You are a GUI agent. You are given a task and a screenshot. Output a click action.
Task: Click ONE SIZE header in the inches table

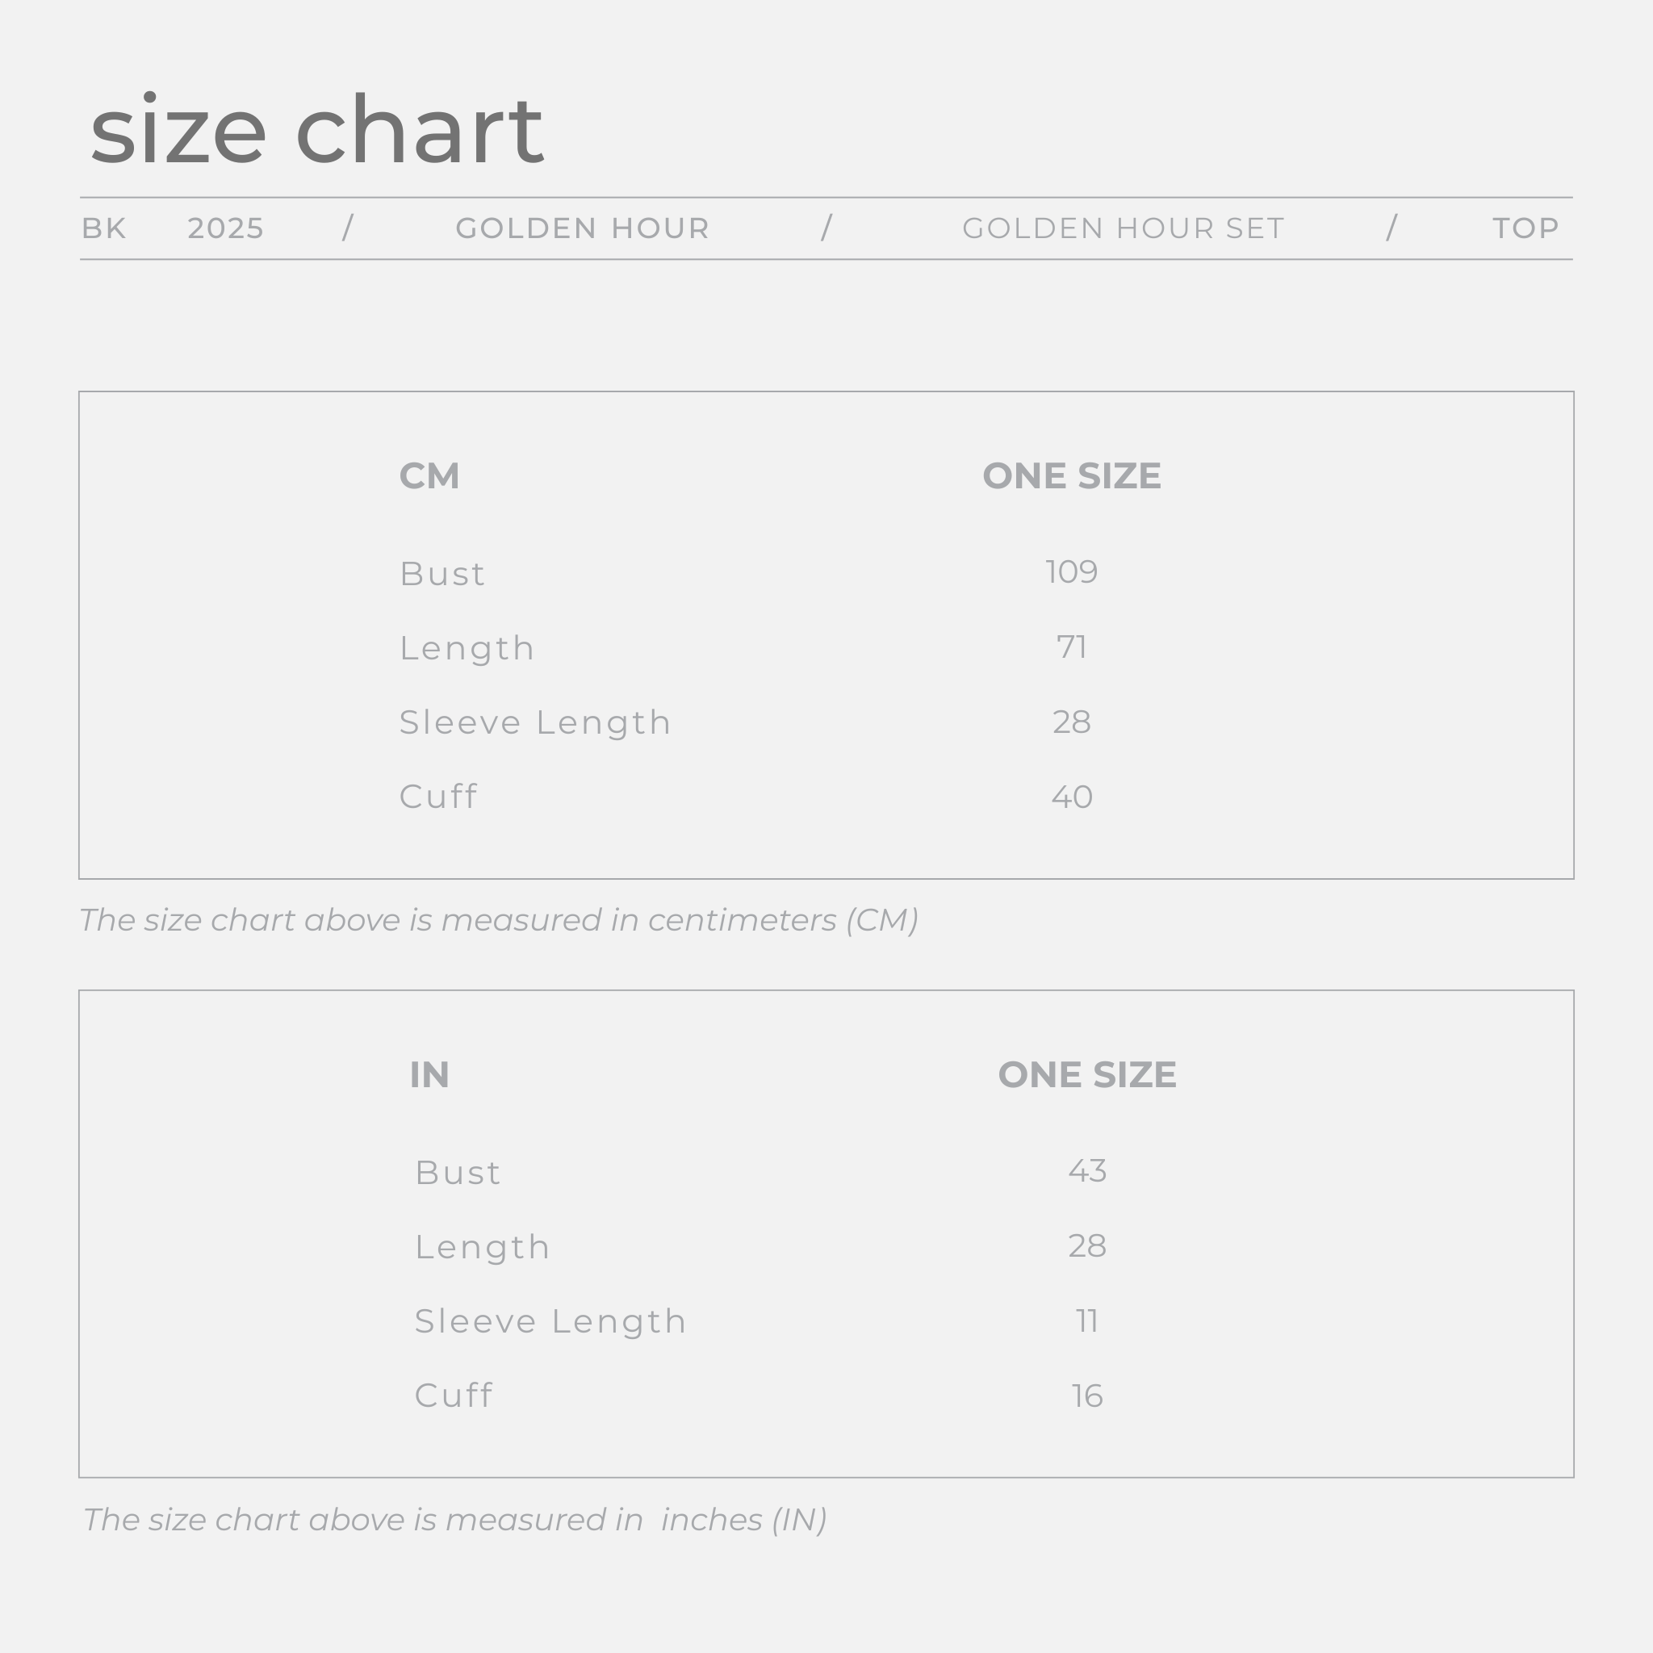point(1086,1074)
